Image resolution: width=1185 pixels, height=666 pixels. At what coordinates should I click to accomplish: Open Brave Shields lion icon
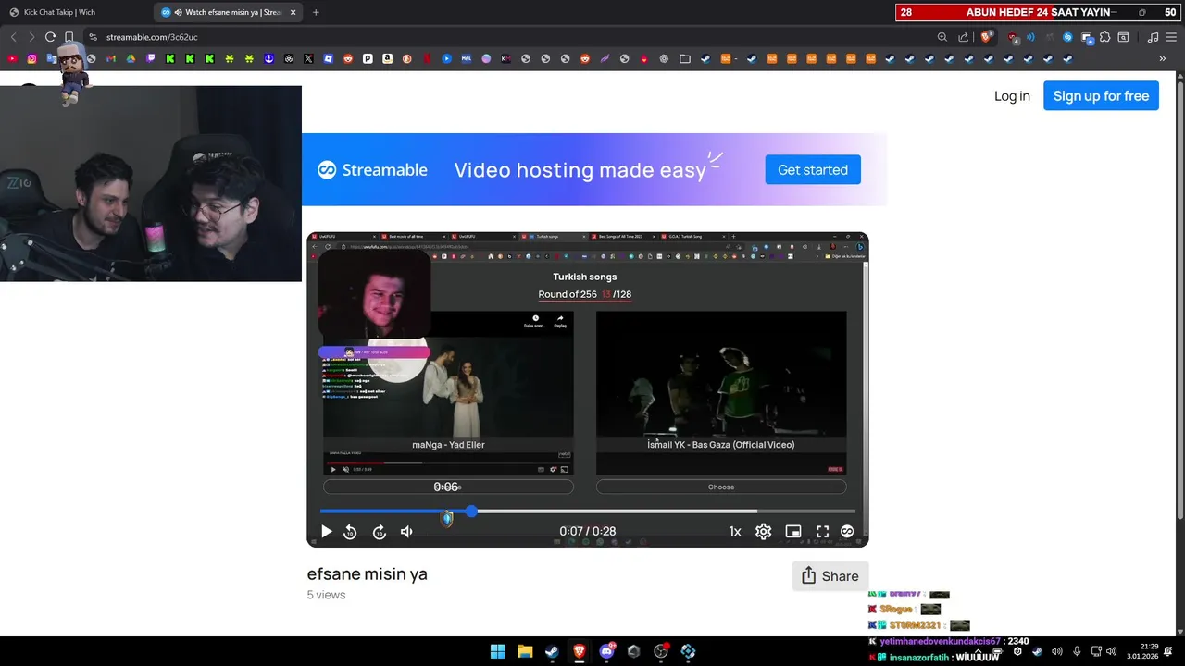click(x=986, y=37)
